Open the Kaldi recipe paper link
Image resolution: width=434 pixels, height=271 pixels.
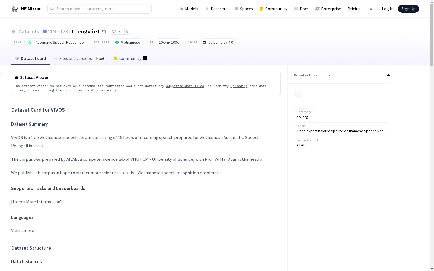pyautogui.click(x=342, y=129)
